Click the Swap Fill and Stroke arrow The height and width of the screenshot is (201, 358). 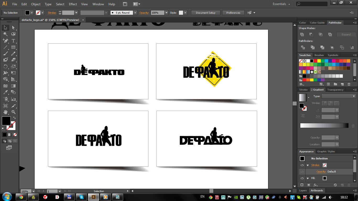14,118
